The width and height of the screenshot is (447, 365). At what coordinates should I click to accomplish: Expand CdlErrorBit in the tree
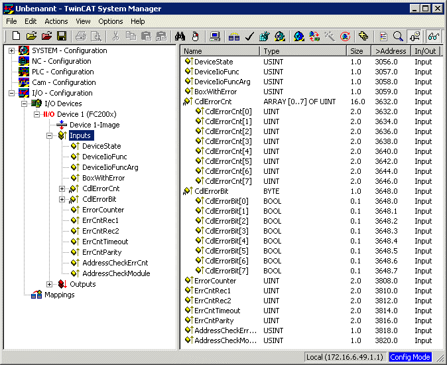[62, 199]
